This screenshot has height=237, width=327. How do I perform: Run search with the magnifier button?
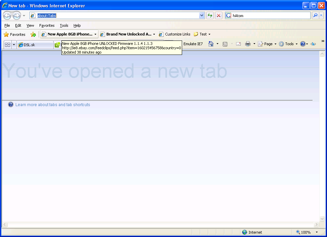[315, 15]
